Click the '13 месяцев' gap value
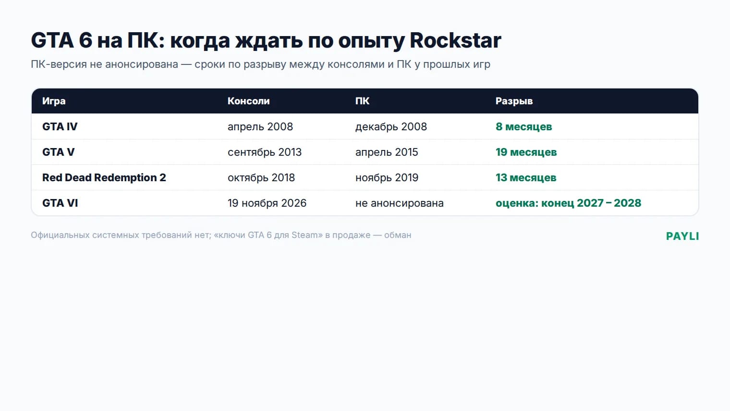 tap(526, 178)
